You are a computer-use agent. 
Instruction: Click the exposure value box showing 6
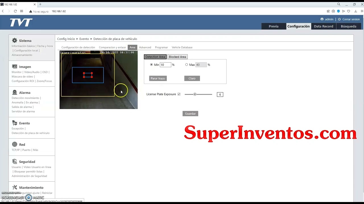coord(220,94)
